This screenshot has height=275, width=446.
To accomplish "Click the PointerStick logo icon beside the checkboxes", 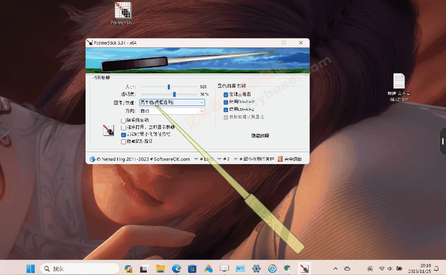I will [108, 130].
